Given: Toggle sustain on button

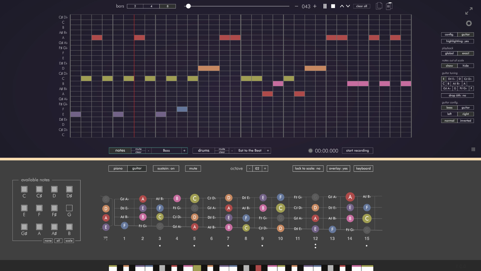Looking at the screenshot, I should click(166, 168).
